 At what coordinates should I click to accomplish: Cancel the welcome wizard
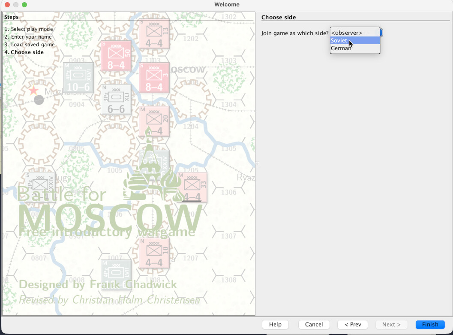(x=314, y=325)
